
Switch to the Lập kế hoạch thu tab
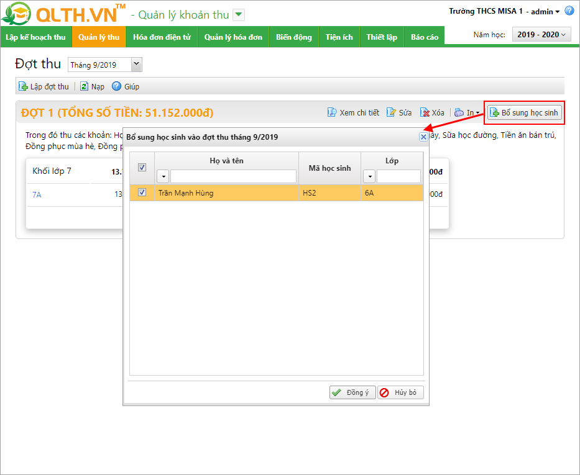pos(36,37)
